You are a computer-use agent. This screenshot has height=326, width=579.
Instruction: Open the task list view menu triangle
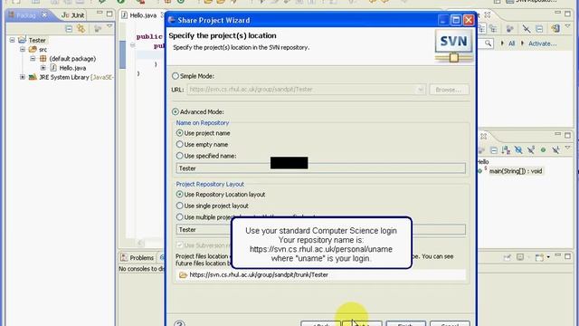point(568,26)
